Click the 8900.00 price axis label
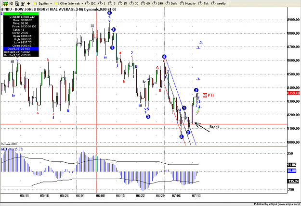 tap(293, 20)
